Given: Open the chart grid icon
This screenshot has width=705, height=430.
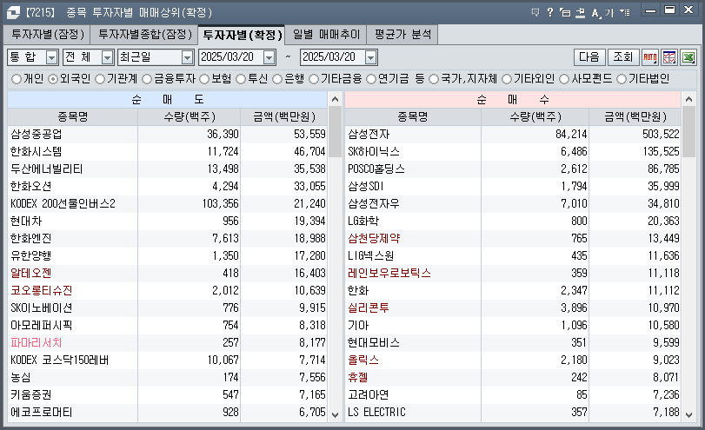Looking at the screenshot, I should 669,57.
